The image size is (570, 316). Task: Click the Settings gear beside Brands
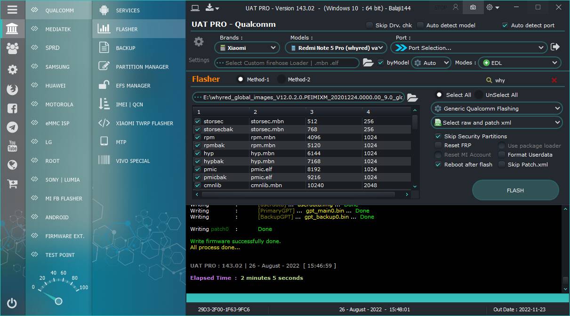point(199,42)
